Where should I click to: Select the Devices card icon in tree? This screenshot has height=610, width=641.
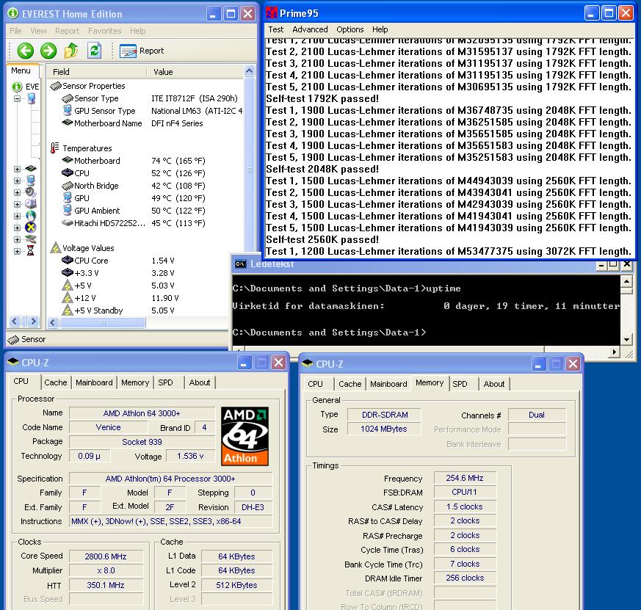pyautogui.click(x=31, y=239)
